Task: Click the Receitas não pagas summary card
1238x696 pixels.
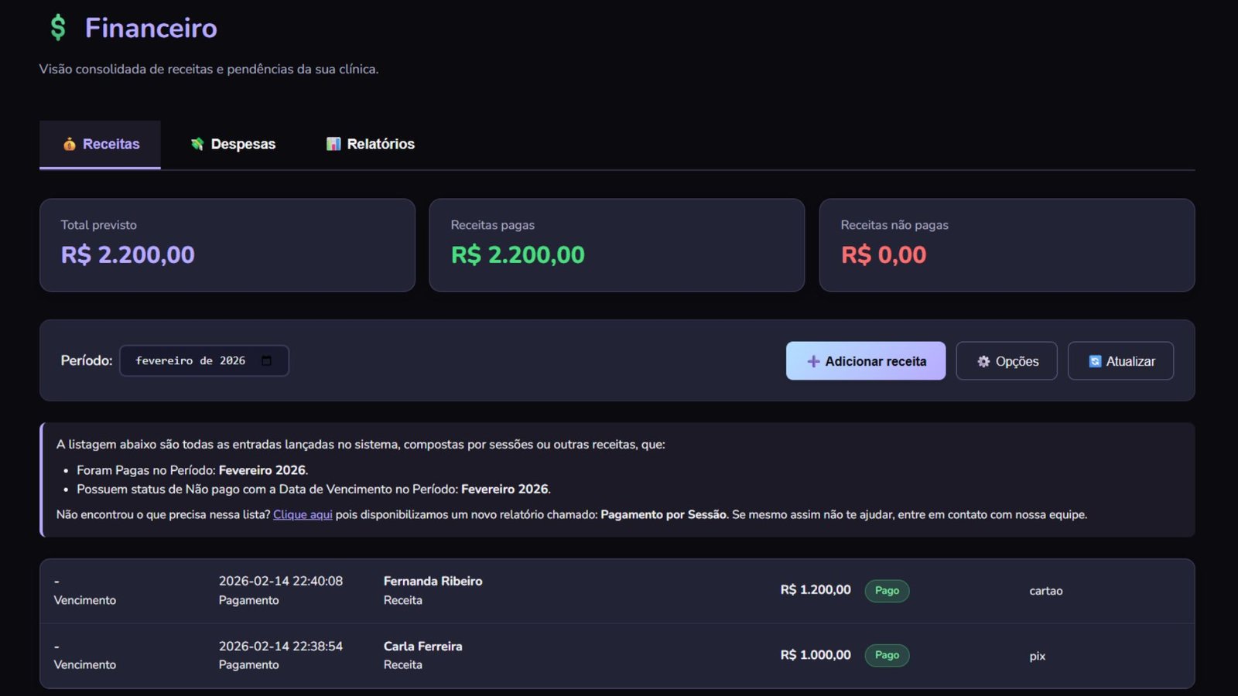Action: tap(1007, 245)
